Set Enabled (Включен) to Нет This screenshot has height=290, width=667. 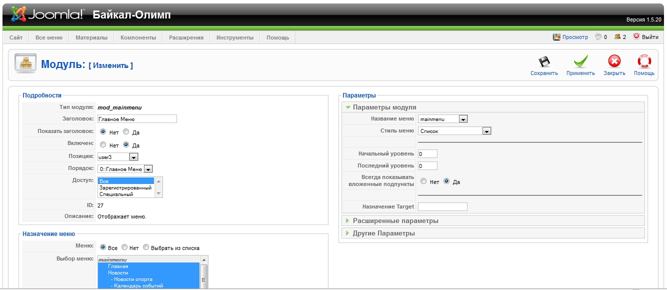(x=103, y=145)
